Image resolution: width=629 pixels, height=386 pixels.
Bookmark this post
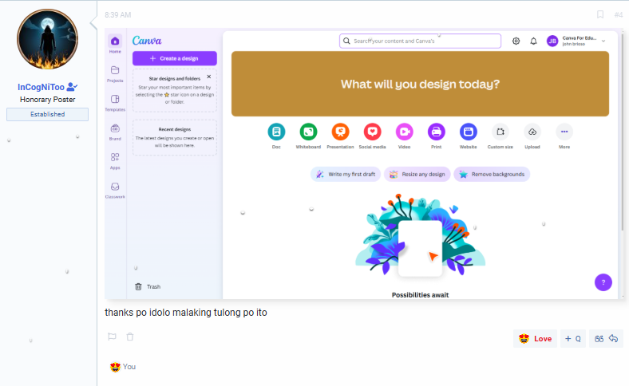click(600, 15)
